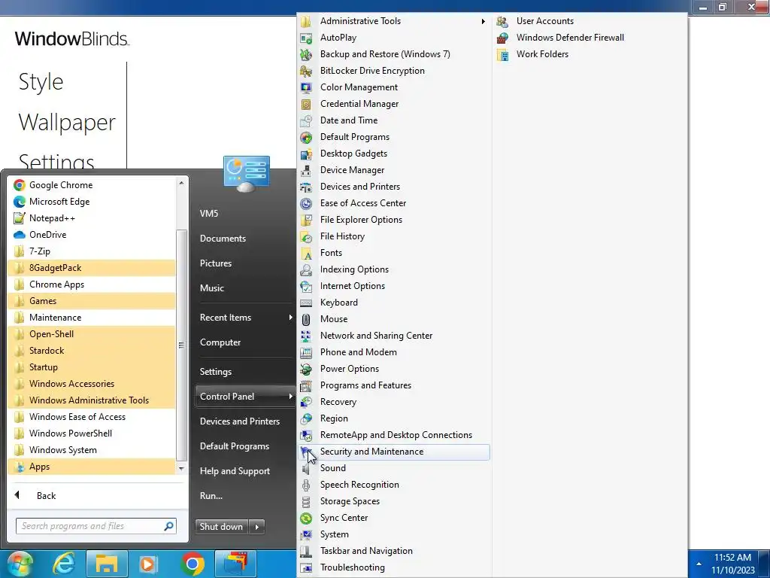Screen dimensions: 770x578
Task: Click the Network and Sharing Center icon
Action: [x=306, y=336]
